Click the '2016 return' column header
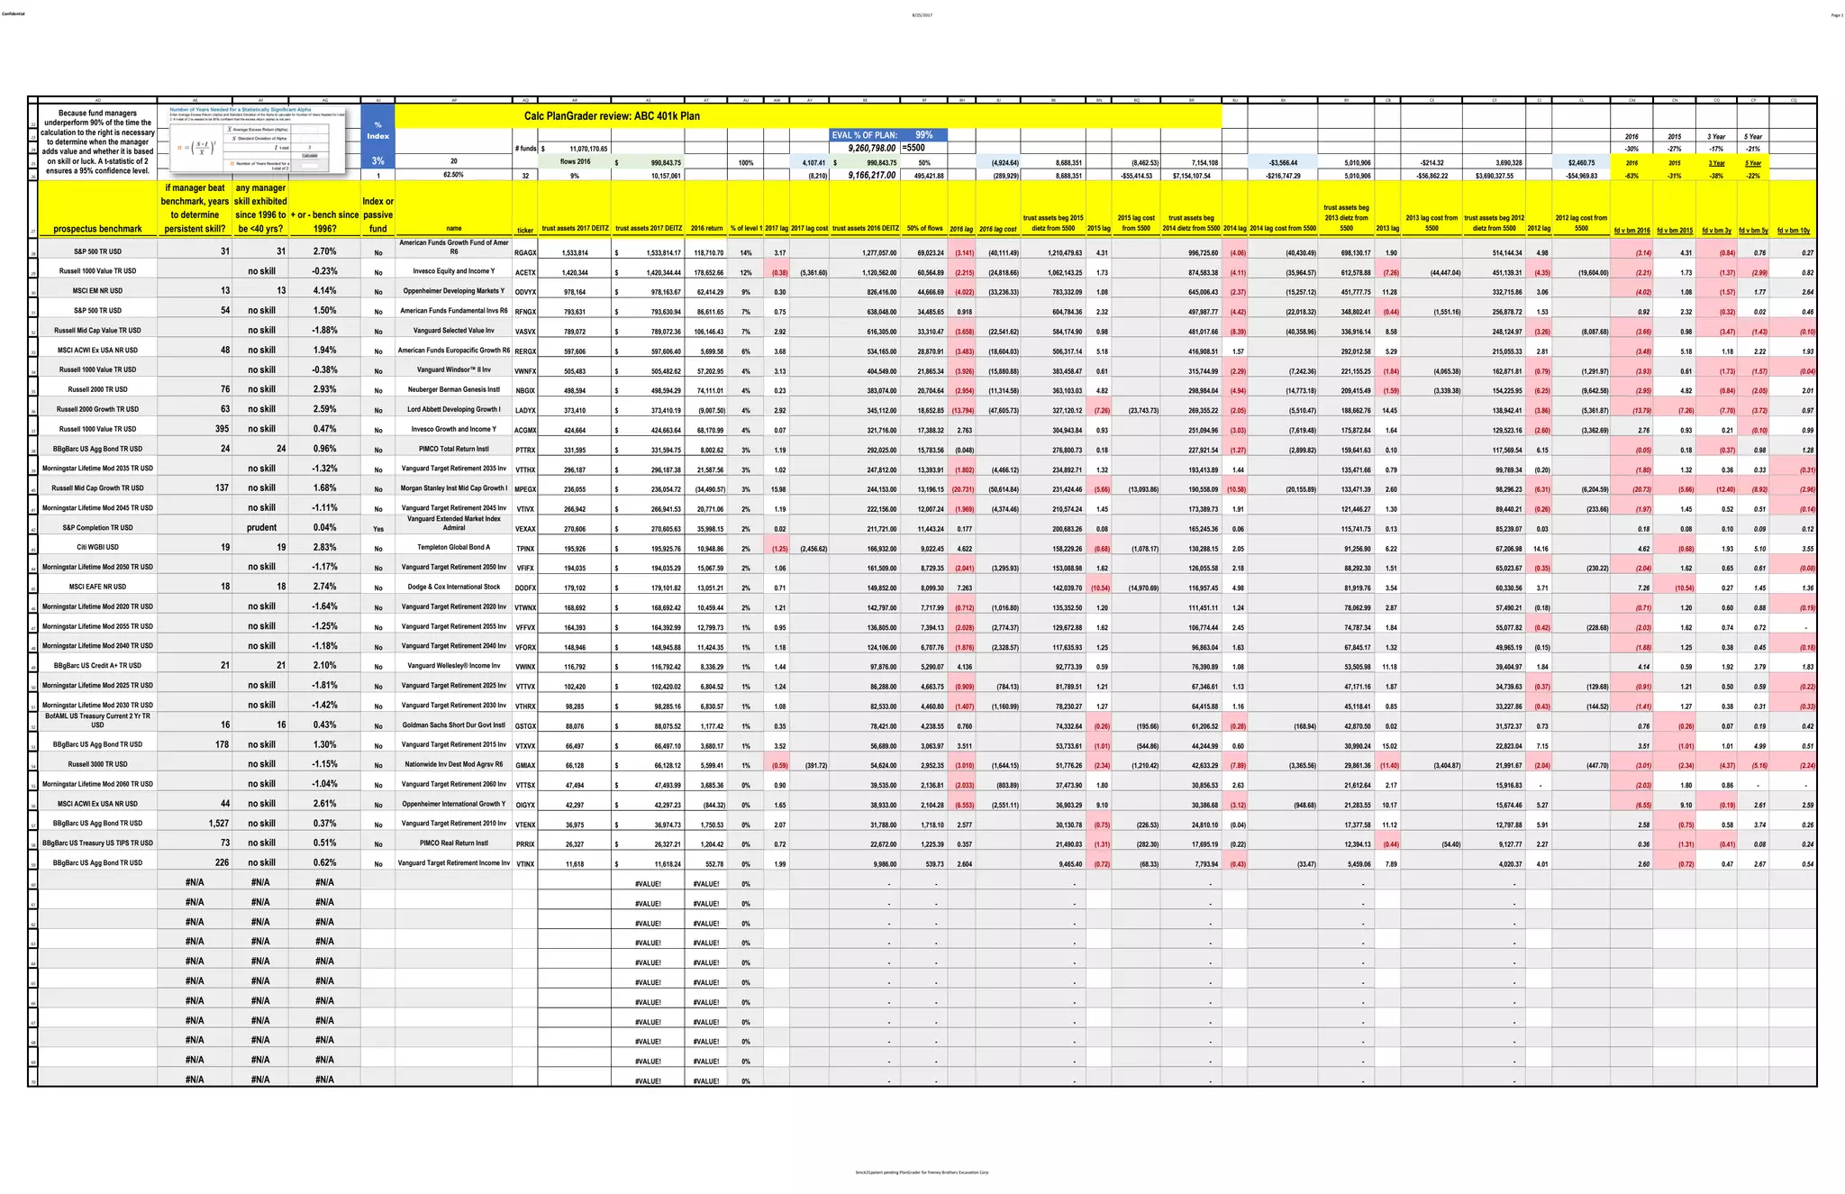Screen dimensions: 1845x1194 (x=708, y=229)
